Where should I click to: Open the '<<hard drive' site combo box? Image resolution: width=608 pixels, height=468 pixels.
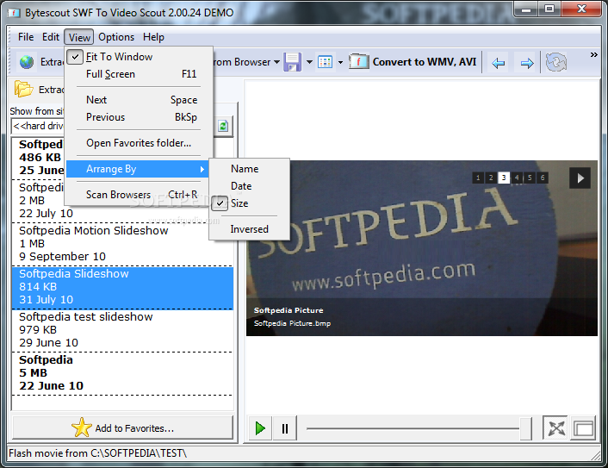click(x=38, y=126)
